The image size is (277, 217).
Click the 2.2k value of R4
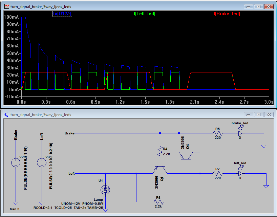[166, 154]
